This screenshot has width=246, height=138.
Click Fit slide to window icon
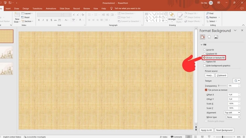click(x=244, y=137)
